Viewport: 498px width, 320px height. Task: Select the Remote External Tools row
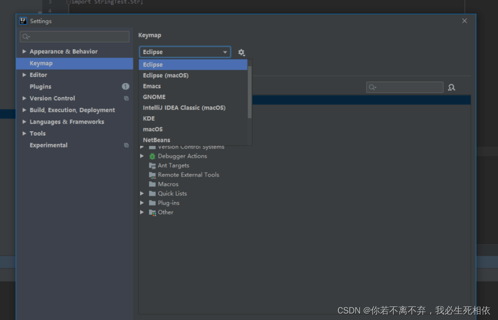[x=305, y=175]
